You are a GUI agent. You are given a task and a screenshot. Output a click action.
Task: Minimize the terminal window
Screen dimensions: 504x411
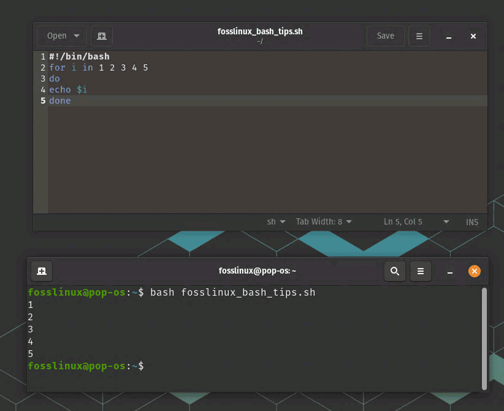(450, 272)
